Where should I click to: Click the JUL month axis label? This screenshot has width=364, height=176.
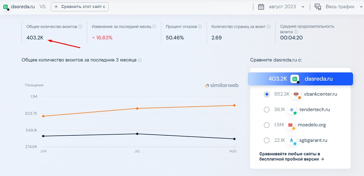pyautogui.click(x=138, y=151)
